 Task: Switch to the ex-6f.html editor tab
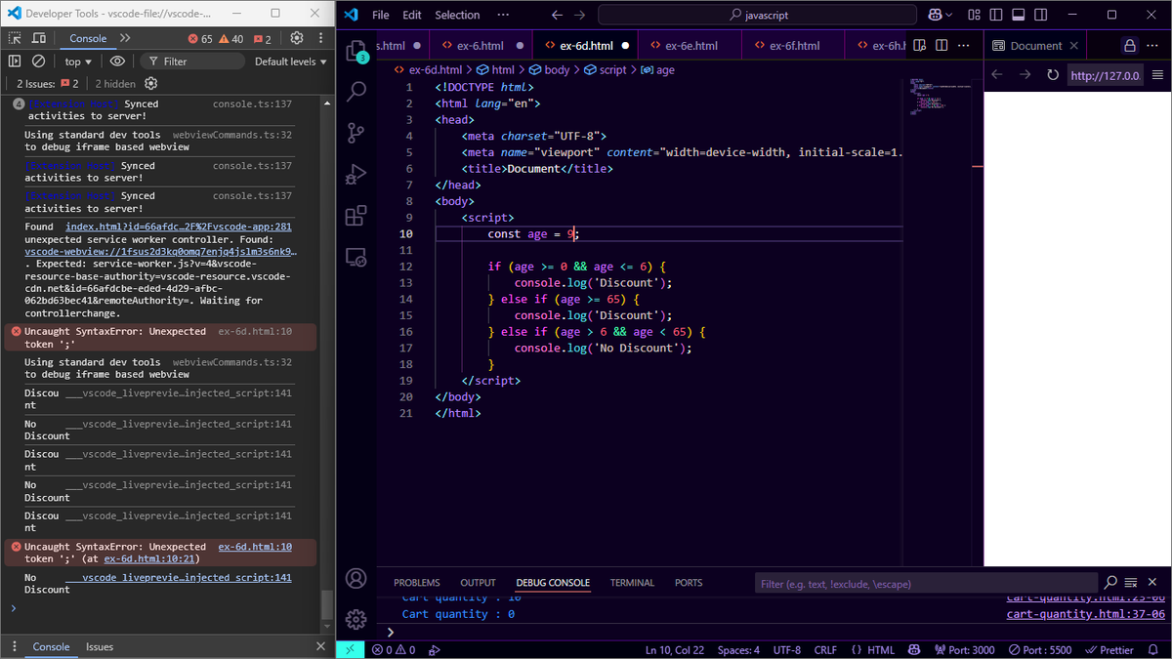pos(794,46)
